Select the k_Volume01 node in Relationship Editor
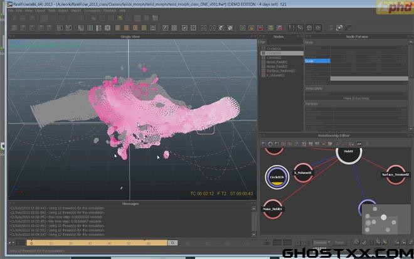The width and height of the screenshot is (414, 259). pyautogui.click(x=303, y=172)
